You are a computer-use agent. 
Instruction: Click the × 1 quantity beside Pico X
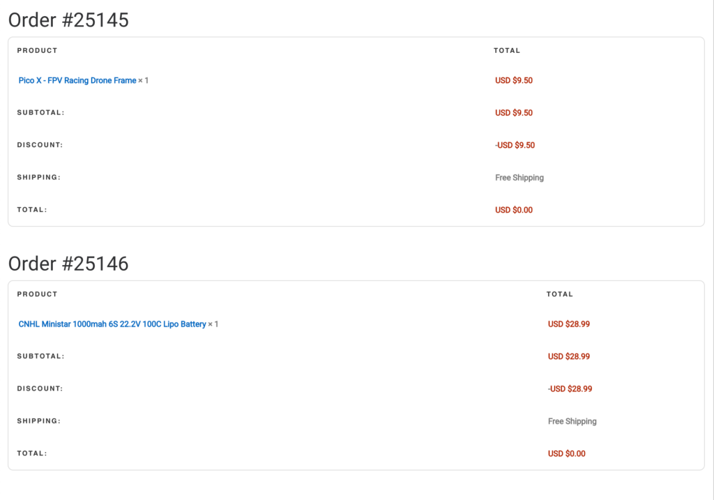click(144, 80)
